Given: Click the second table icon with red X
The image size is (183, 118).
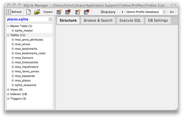Looking at the screenshot, I should [86, 12].
